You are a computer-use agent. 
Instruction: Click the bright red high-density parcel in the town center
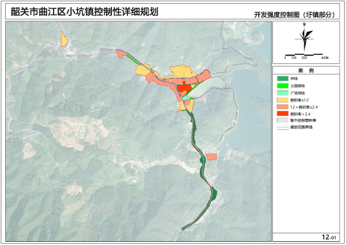(184, 89)
